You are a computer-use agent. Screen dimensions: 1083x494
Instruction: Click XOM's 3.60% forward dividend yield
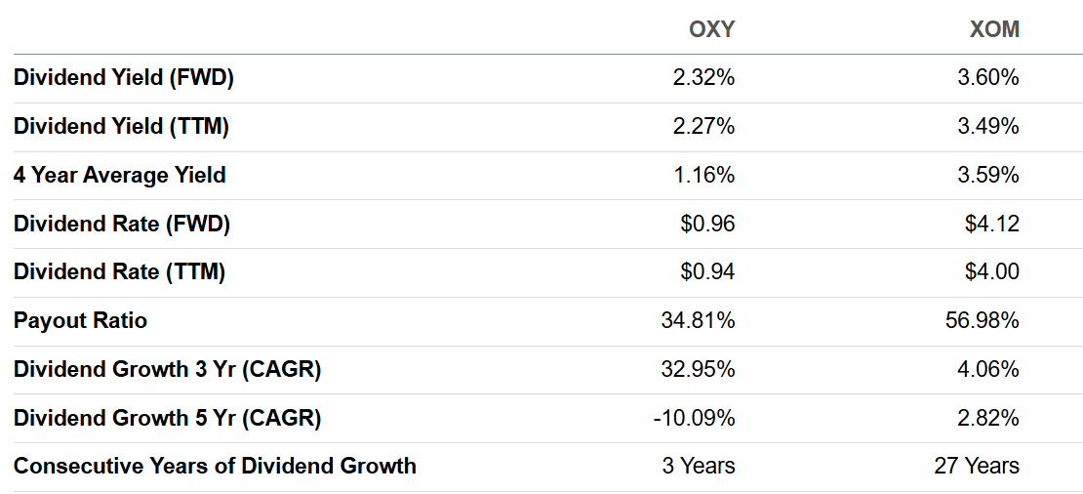988,78
